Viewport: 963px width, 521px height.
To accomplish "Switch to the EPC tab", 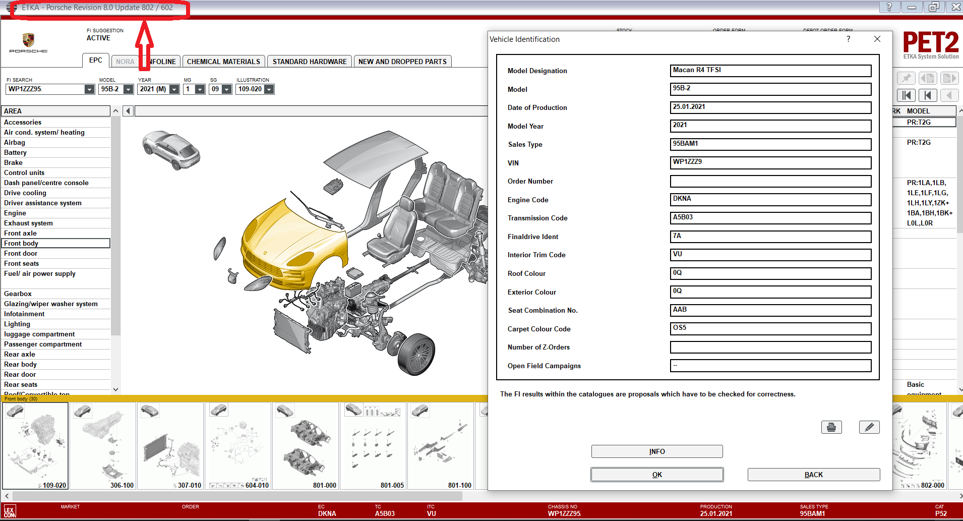I will [96, 60].
